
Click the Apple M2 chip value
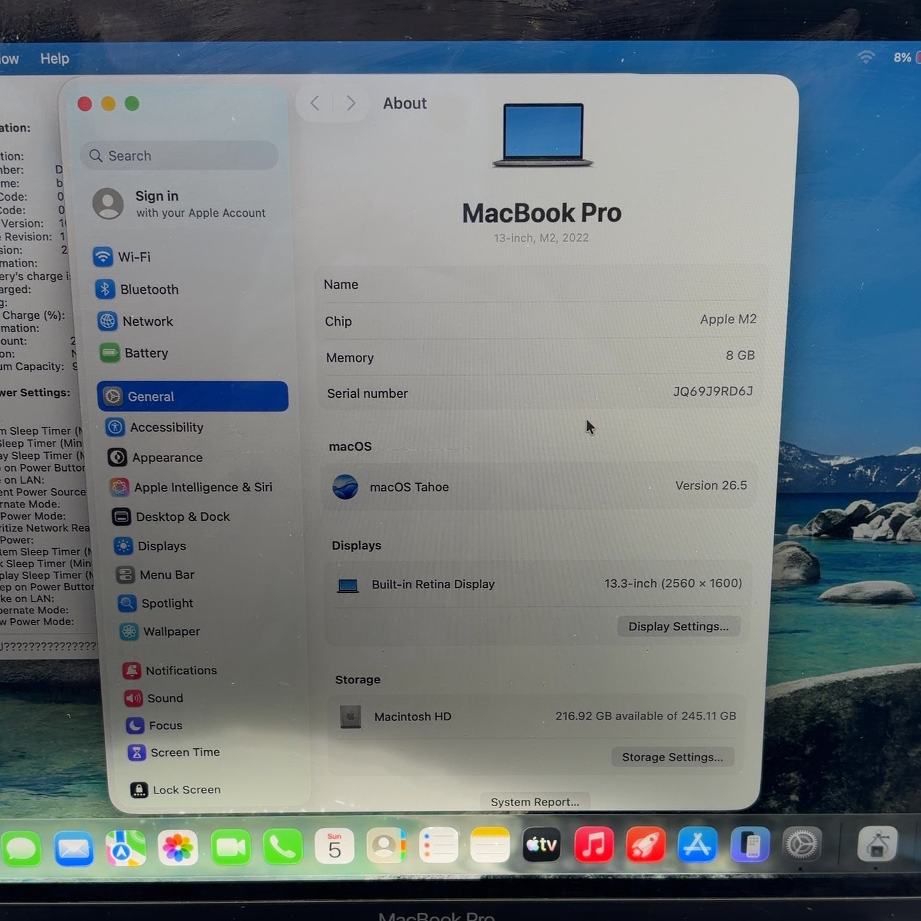pyautogui.click(x=728, y=319)
